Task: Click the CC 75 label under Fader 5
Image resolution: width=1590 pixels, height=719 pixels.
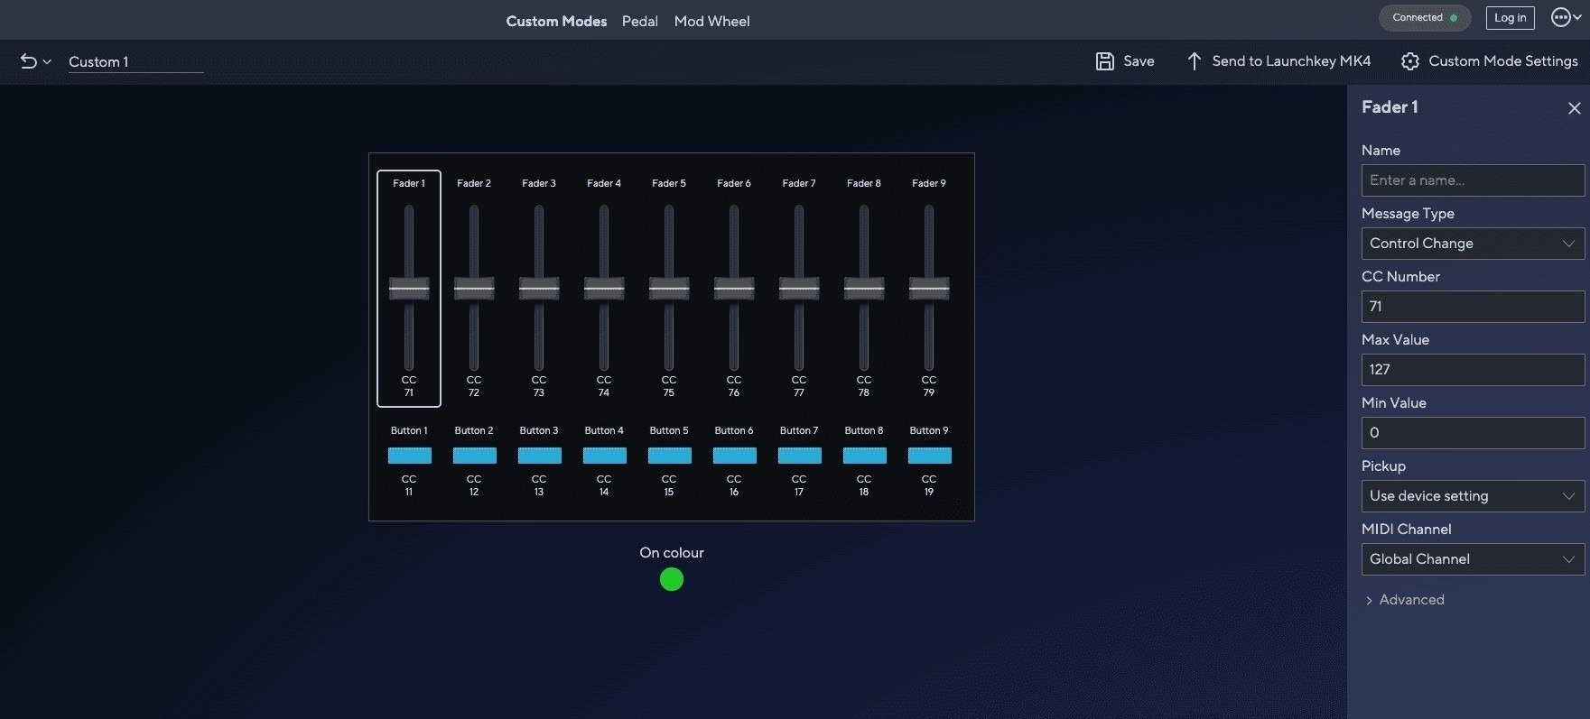Action: (x=669, y=386)
